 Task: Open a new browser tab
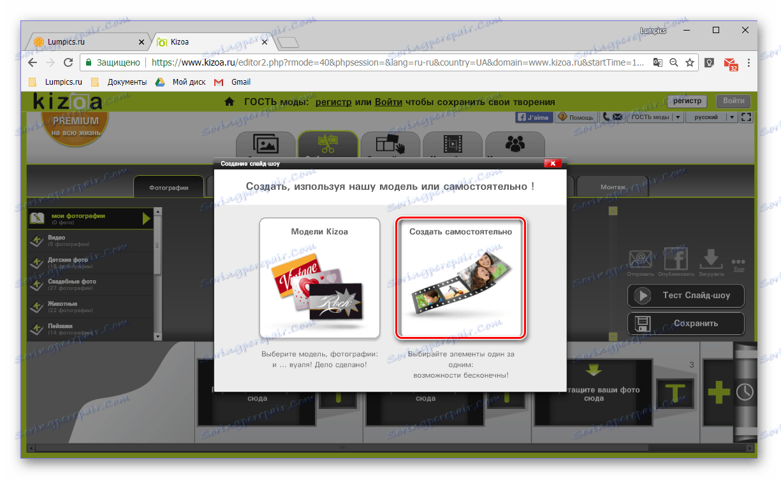pos(289,43)
